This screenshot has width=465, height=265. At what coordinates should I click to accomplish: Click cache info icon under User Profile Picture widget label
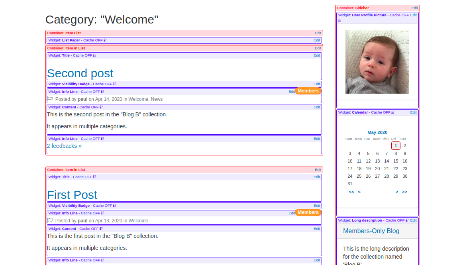click(340, 20)
